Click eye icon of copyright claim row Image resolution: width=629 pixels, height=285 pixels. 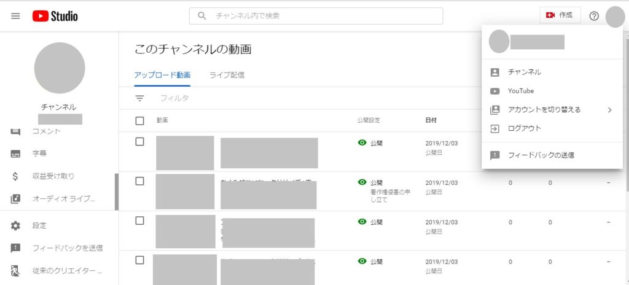pos(362,182)
